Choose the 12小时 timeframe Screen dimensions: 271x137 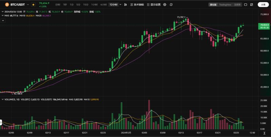[x=113, y=5]
